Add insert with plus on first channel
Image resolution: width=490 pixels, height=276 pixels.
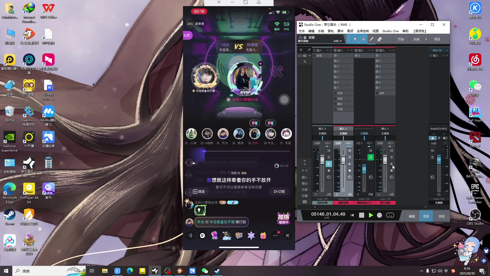331,50
